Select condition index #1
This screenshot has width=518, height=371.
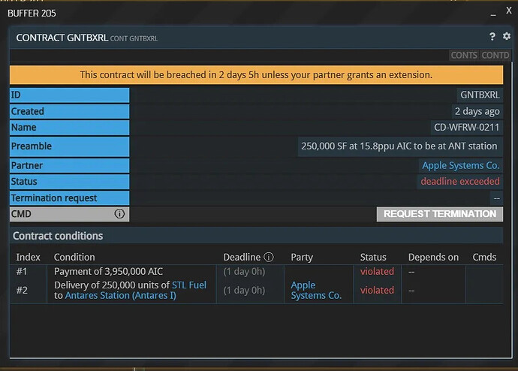[22, 271]
